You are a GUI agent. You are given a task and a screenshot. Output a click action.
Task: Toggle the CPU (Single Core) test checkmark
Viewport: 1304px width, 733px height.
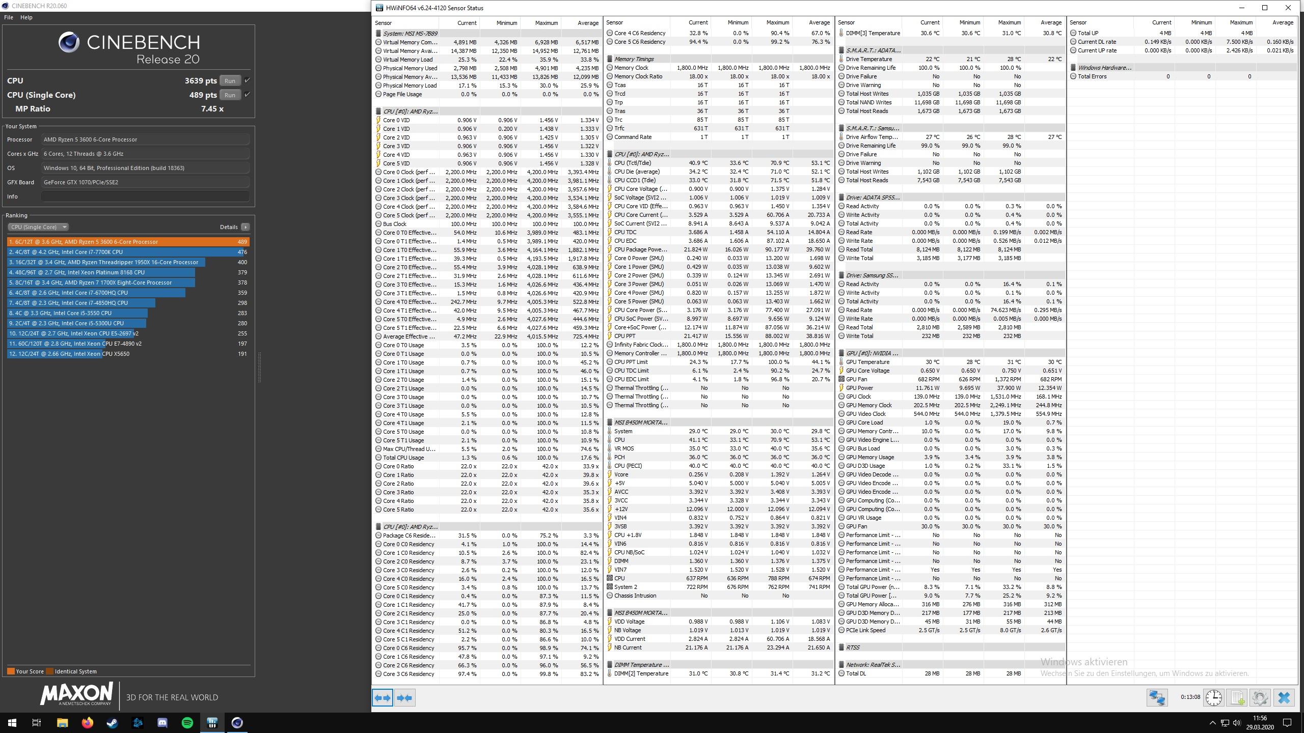tap(247, 95)
